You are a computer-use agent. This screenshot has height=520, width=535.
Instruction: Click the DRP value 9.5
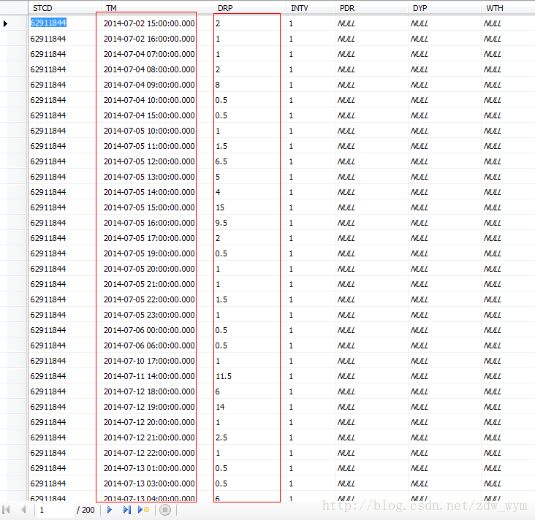[x=221, y=223]
